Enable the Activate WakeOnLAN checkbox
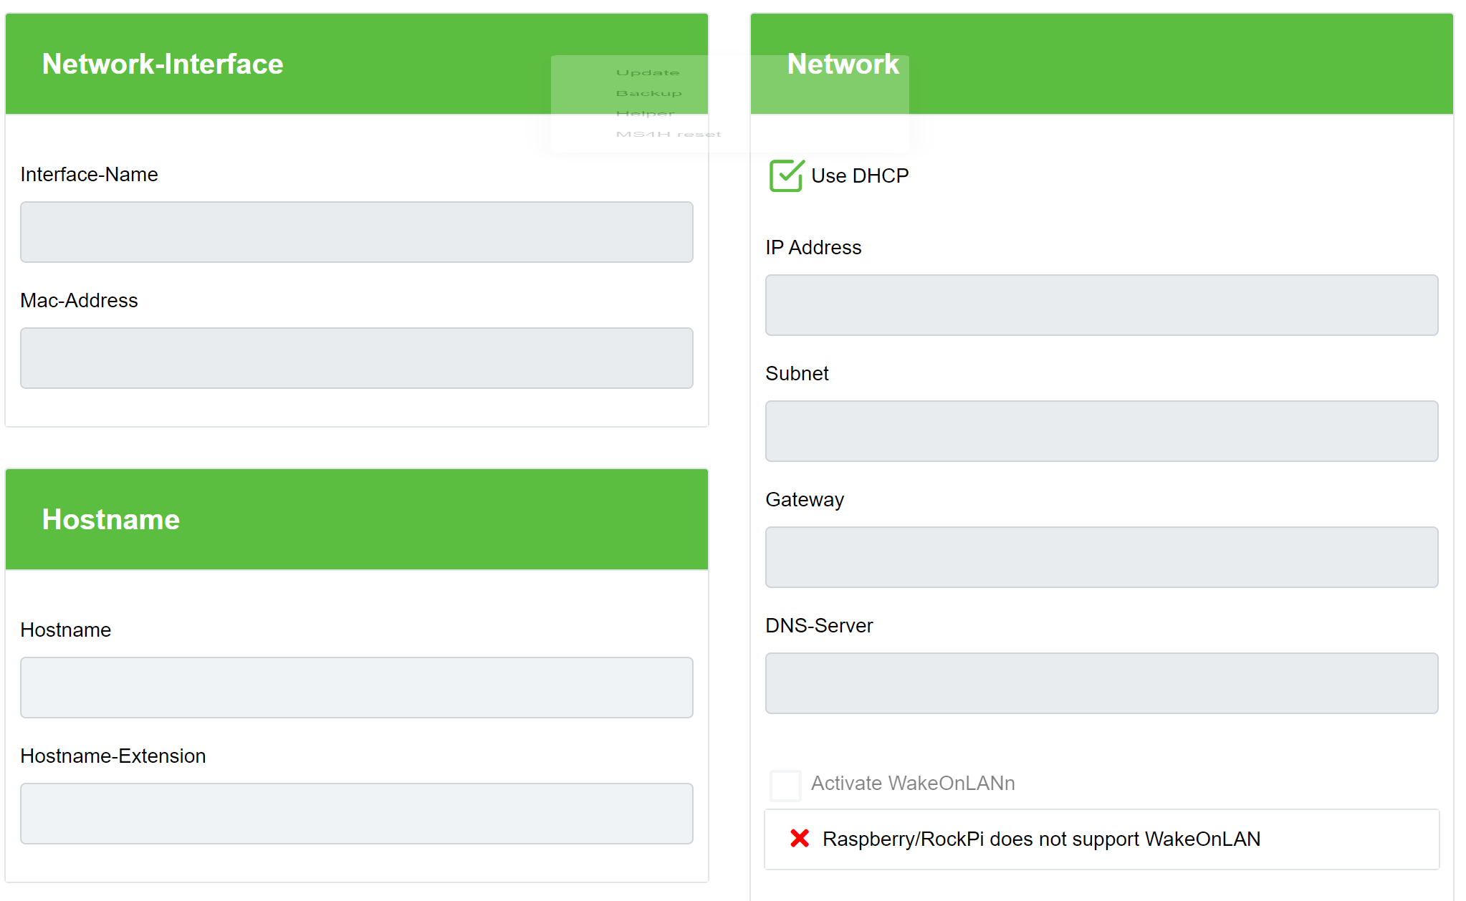This screenshot has width=1466, height=901. (785, 785)
